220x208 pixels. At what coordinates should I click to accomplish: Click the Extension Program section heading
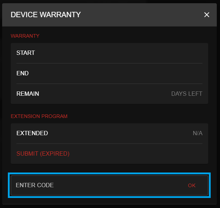[x=39, y=116]
